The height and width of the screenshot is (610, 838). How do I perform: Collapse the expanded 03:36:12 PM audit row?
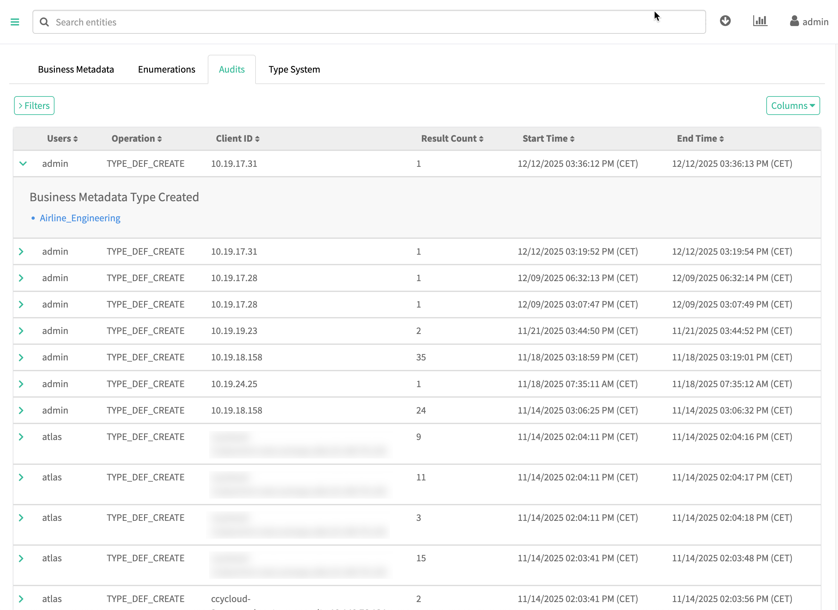coord(23,164)
